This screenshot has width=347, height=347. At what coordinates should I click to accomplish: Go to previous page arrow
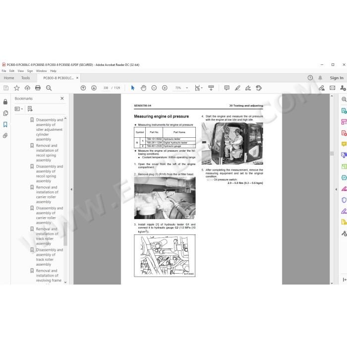pyautogui.click(x=83, y=88)
